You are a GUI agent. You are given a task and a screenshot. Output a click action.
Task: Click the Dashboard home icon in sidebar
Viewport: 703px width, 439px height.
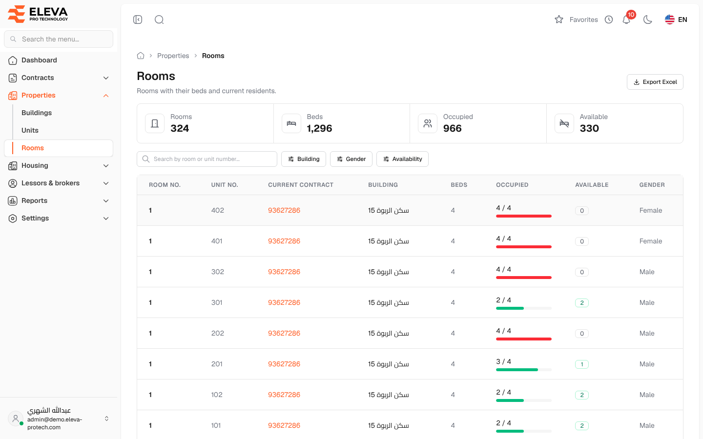click(13, 60)
